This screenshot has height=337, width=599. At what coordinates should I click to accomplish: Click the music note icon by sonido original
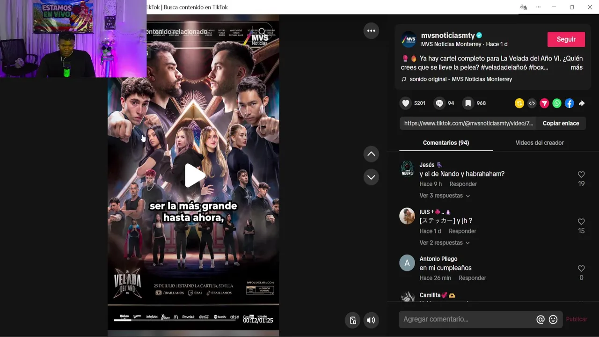[404, 79]
